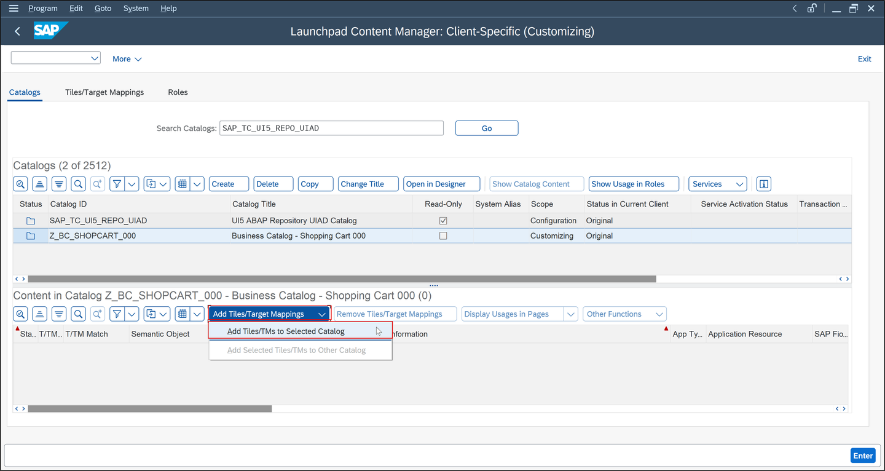Open the hamburger menu in the menu bar
Screen dimensions: 885x471
click(14, 9)
